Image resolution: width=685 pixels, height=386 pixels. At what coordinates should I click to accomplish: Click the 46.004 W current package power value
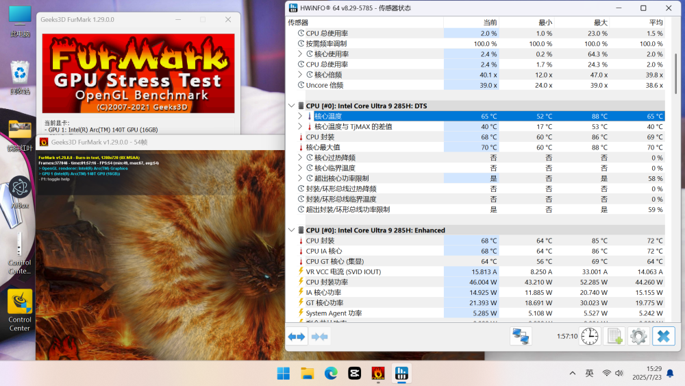coord(483,282)
